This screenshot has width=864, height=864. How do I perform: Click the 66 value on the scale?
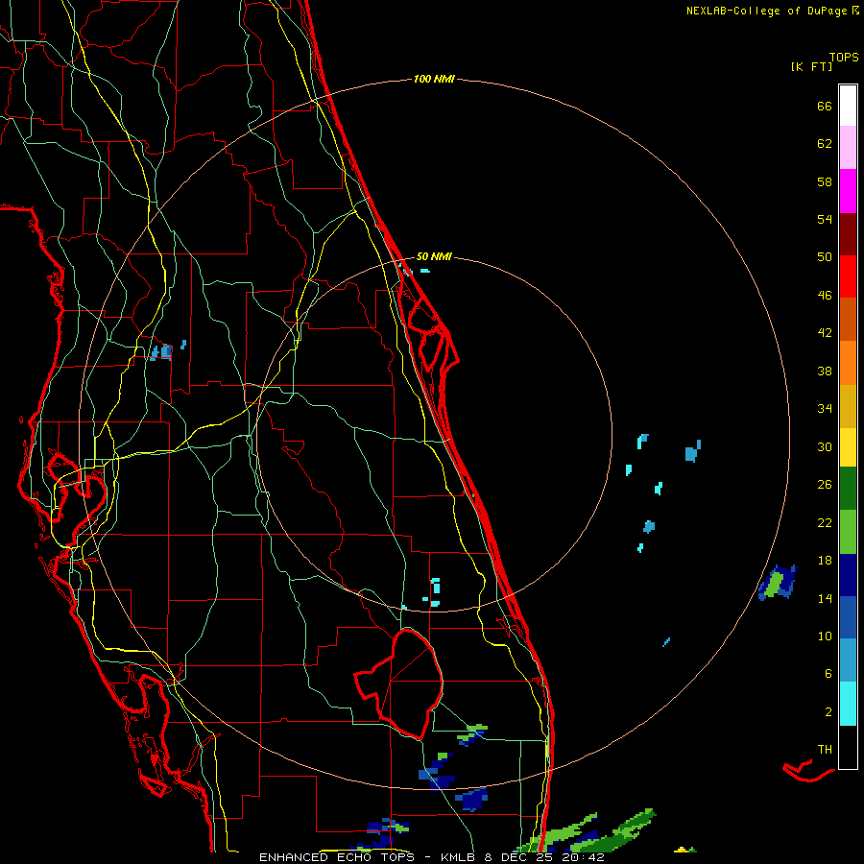pyautogui.click(x=825, y=106)
